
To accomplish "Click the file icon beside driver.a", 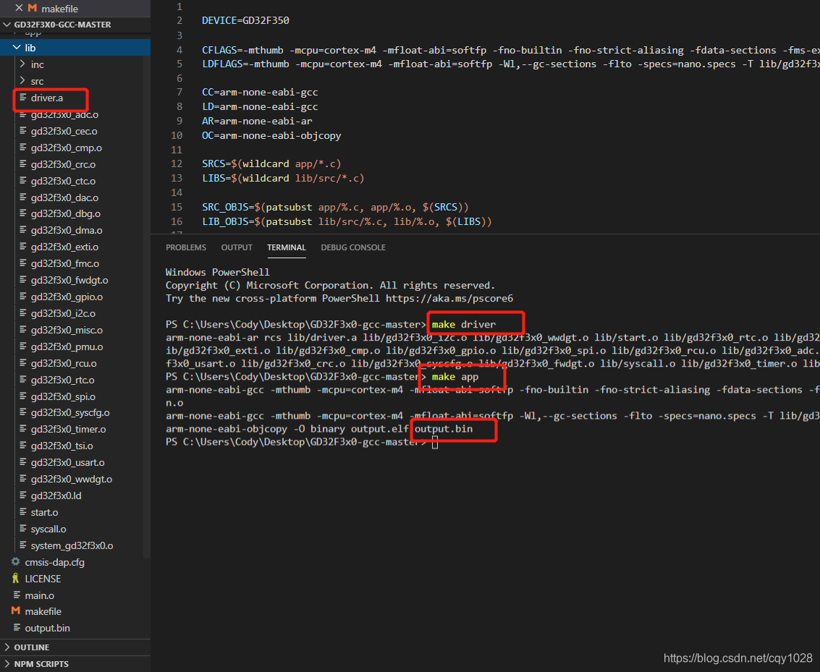I will coord(23,97).
